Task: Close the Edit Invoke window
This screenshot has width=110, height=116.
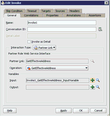Action: point(107,3)
